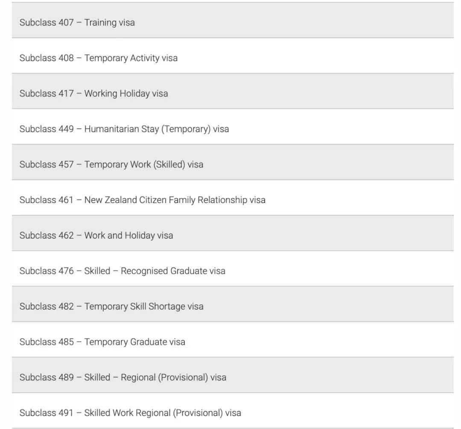
Task: Click 'Humanitarian Stay (Temporary) visa' text
Action: [156, 129]
